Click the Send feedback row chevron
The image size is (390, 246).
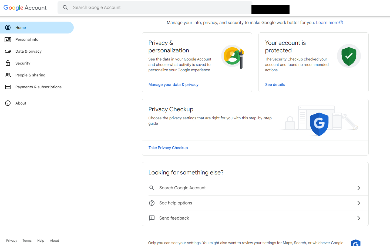point(359,218)
